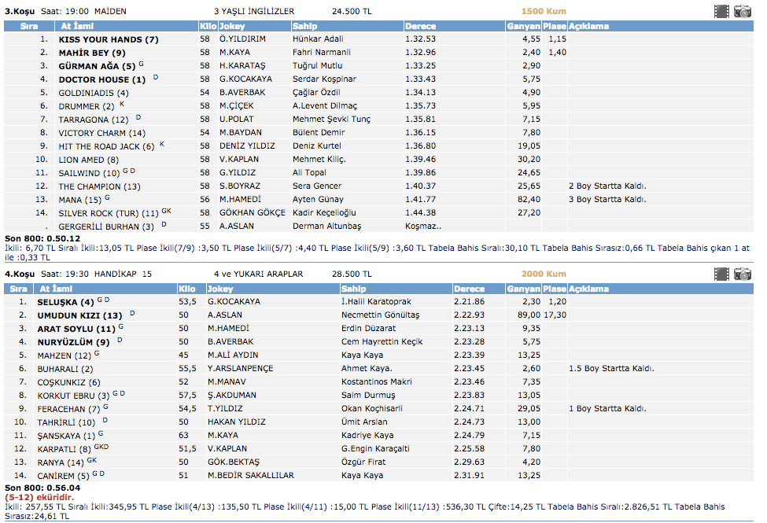
Task: Open UMUDUN KIZI horse page
Action: [80, 315]
